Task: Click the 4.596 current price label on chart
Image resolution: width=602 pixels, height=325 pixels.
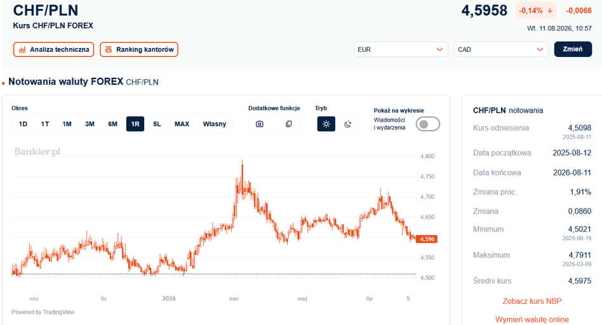Action: pyautogui.click(x=427, y=239)
